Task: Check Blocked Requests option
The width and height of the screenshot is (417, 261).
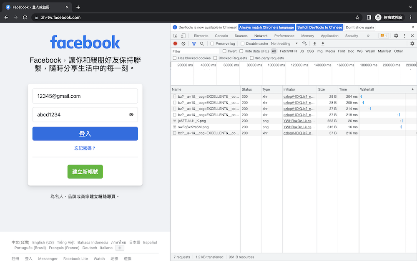Action: [x=215, y=58]
